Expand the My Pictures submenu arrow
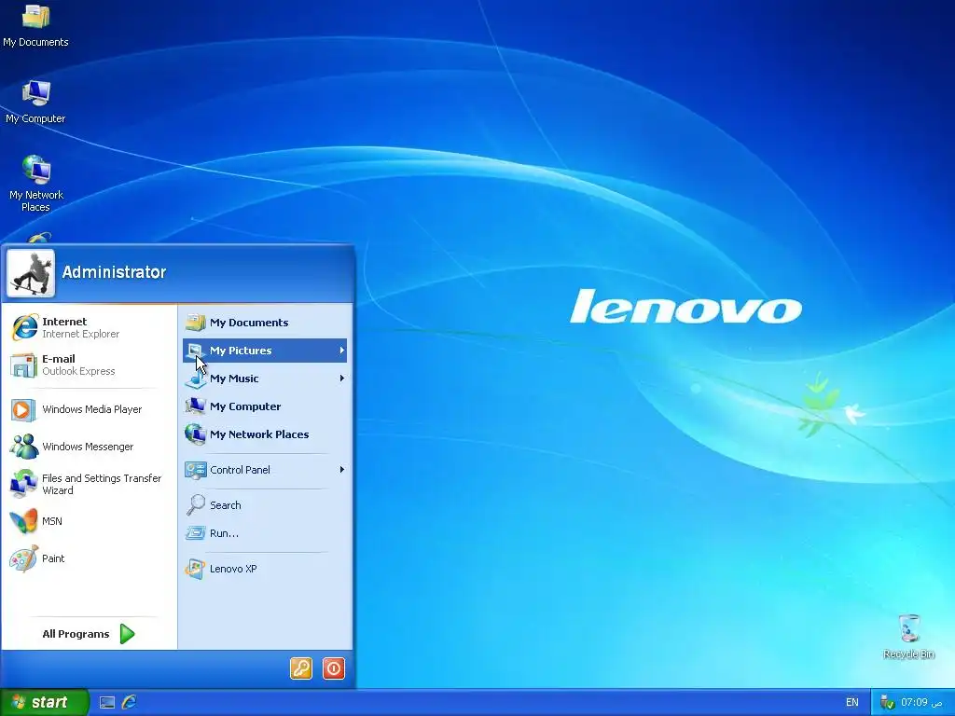955x716 pixels. click(341, 351)
